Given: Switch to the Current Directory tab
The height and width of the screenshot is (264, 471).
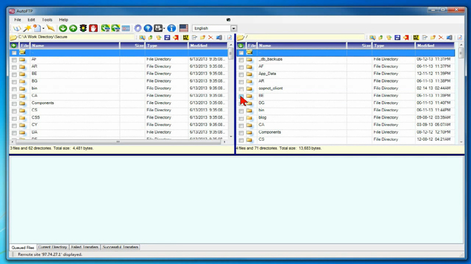Looking at the screenshot, I should click(52, 247).
